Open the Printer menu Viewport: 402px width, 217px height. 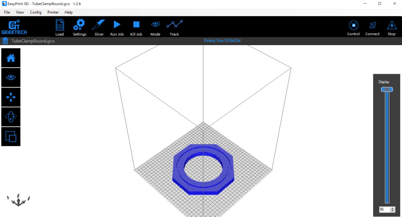[x=53, y=12]
